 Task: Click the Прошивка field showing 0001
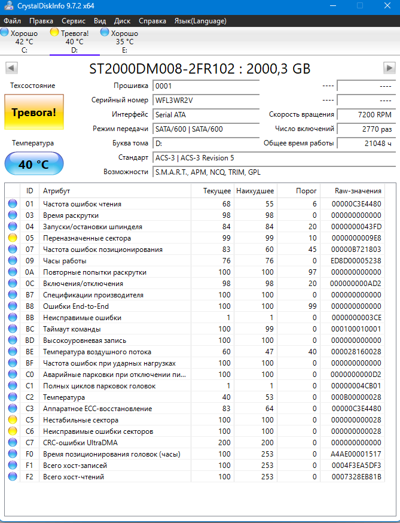pos(206,86)
